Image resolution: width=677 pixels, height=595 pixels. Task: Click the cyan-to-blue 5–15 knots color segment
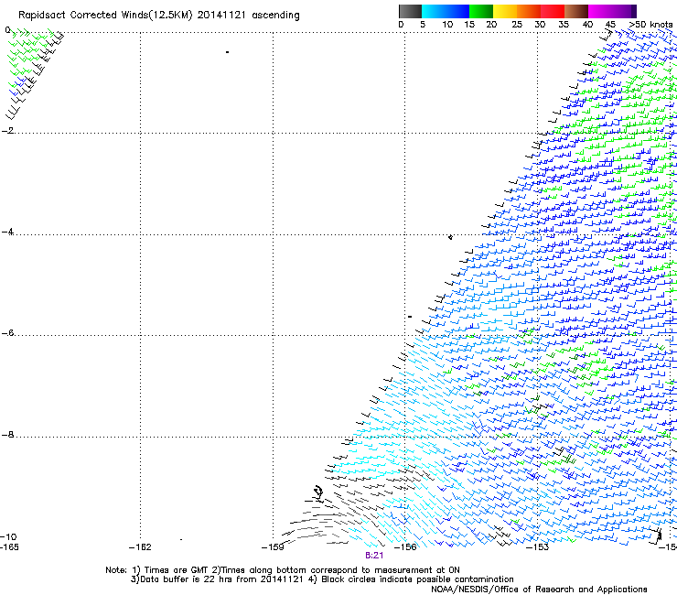pyautogui.click(x=446, y=11)
